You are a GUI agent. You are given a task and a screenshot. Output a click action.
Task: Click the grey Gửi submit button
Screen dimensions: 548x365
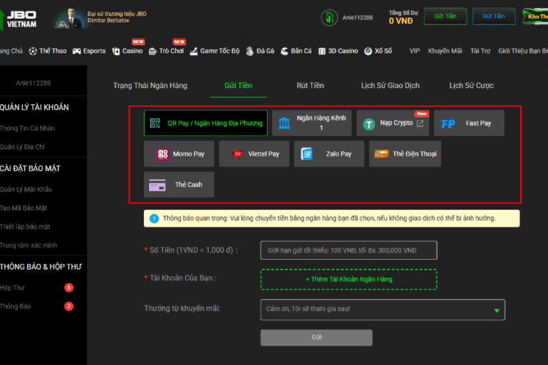[316, 337]
